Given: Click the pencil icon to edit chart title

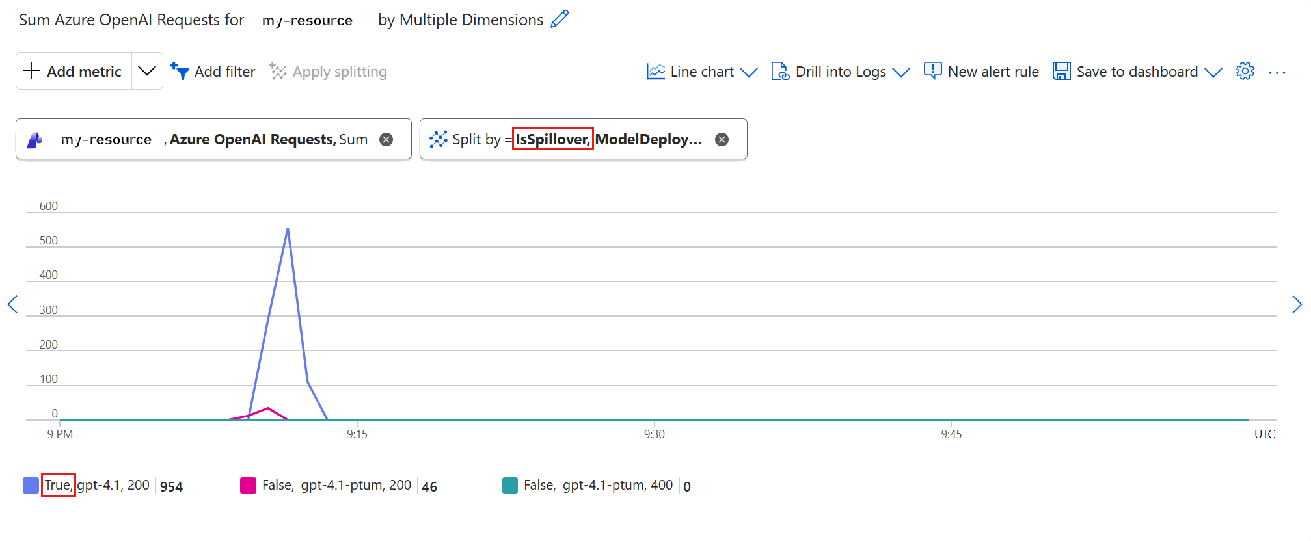Looking at the screenshot, I should click(560, 20).
